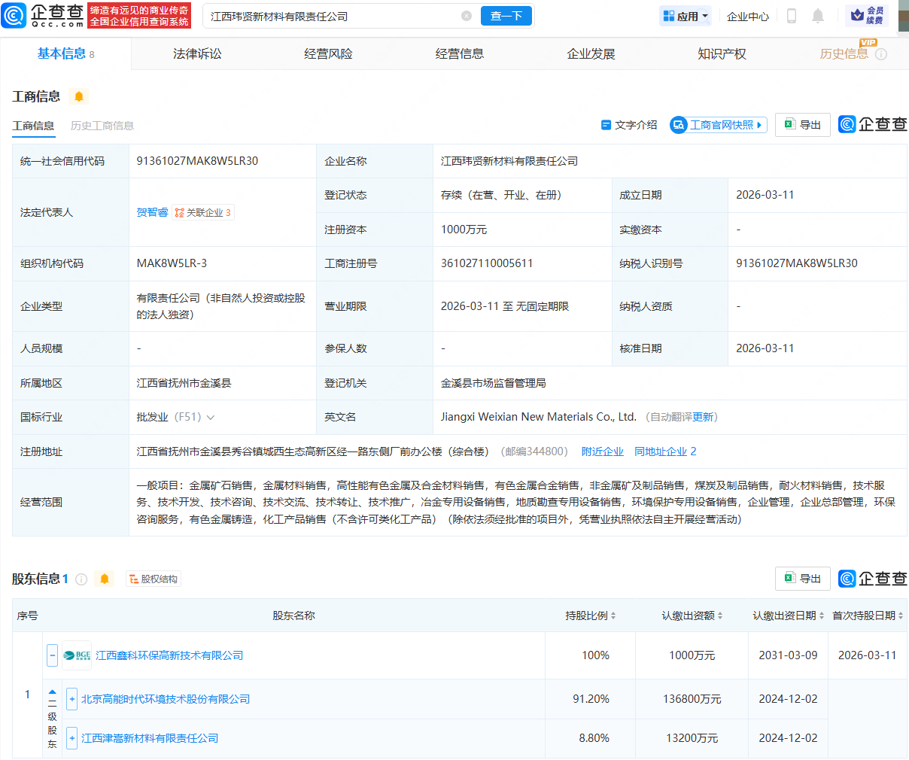Image resolution: width=909 pixels, height=760 pixels.
Task: Open the notifications bell in the top bar
Action: [818, 15]
